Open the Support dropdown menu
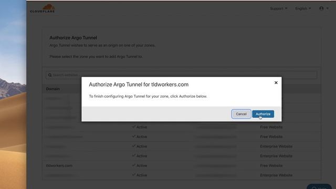This screenshot has width=336, height=189. coord(279,8)
